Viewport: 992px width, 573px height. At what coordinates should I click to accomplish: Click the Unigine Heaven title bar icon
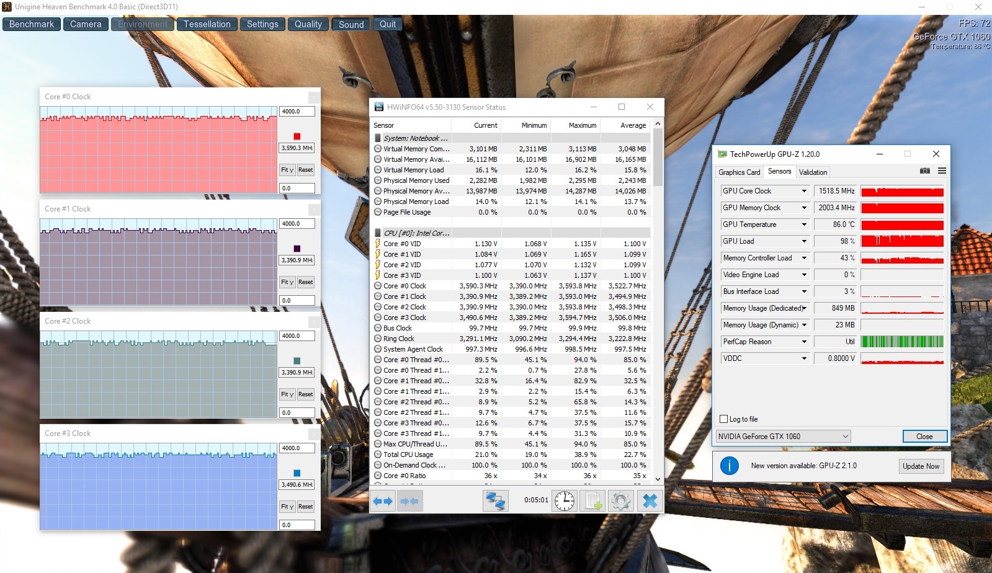point(7,7)
